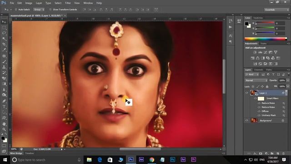Screen dimensions: 291x164
Task: Switch to the Channels tab
Action: (x=259, y=70)
